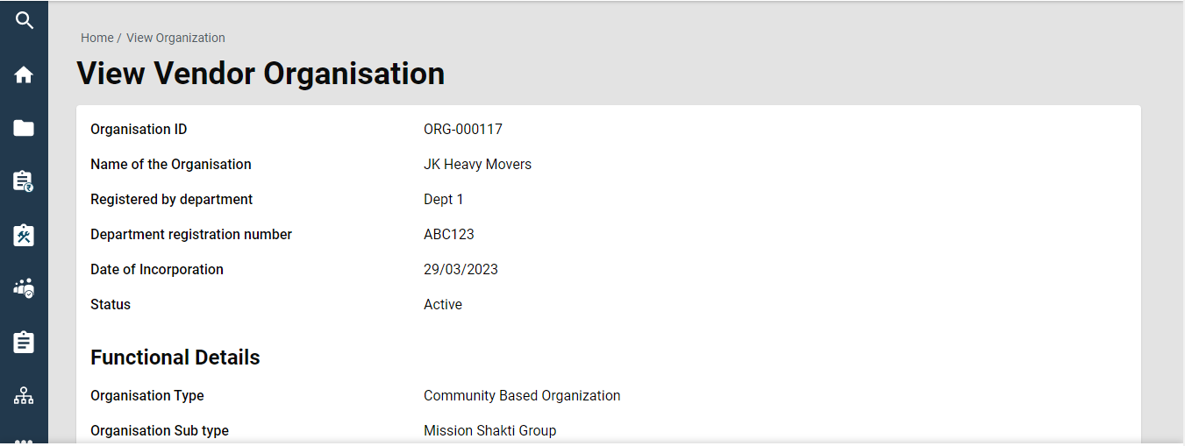The image size is (1185, 446).
Task: Click the View Organization breadcrumb
Action: pyautogui.click(x=175, y=38)
